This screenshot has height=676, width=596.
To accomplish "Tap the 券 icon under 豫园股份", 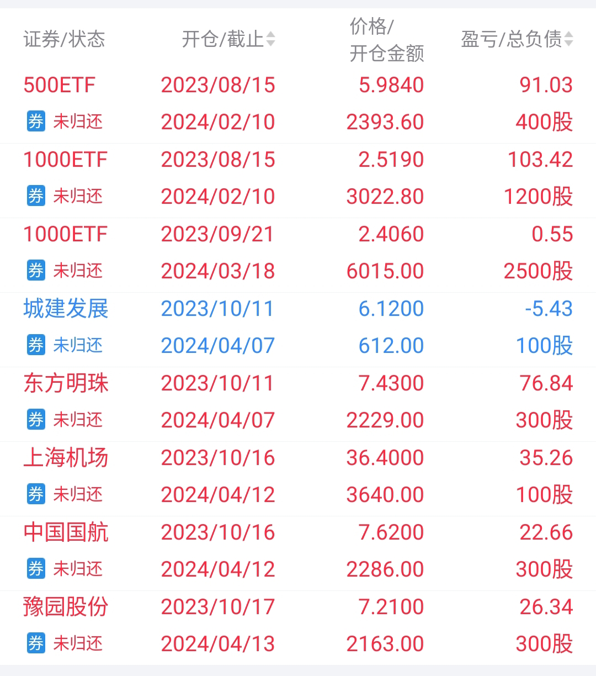I will click(36, 643).
